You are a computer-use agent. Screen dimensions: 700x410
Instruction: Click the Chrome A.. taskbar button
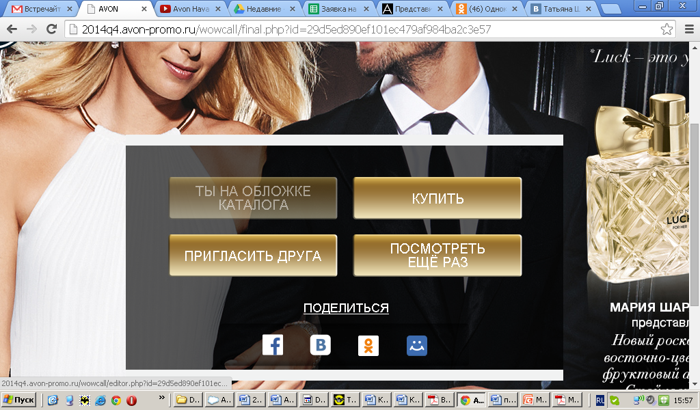(x=472, y=400)
